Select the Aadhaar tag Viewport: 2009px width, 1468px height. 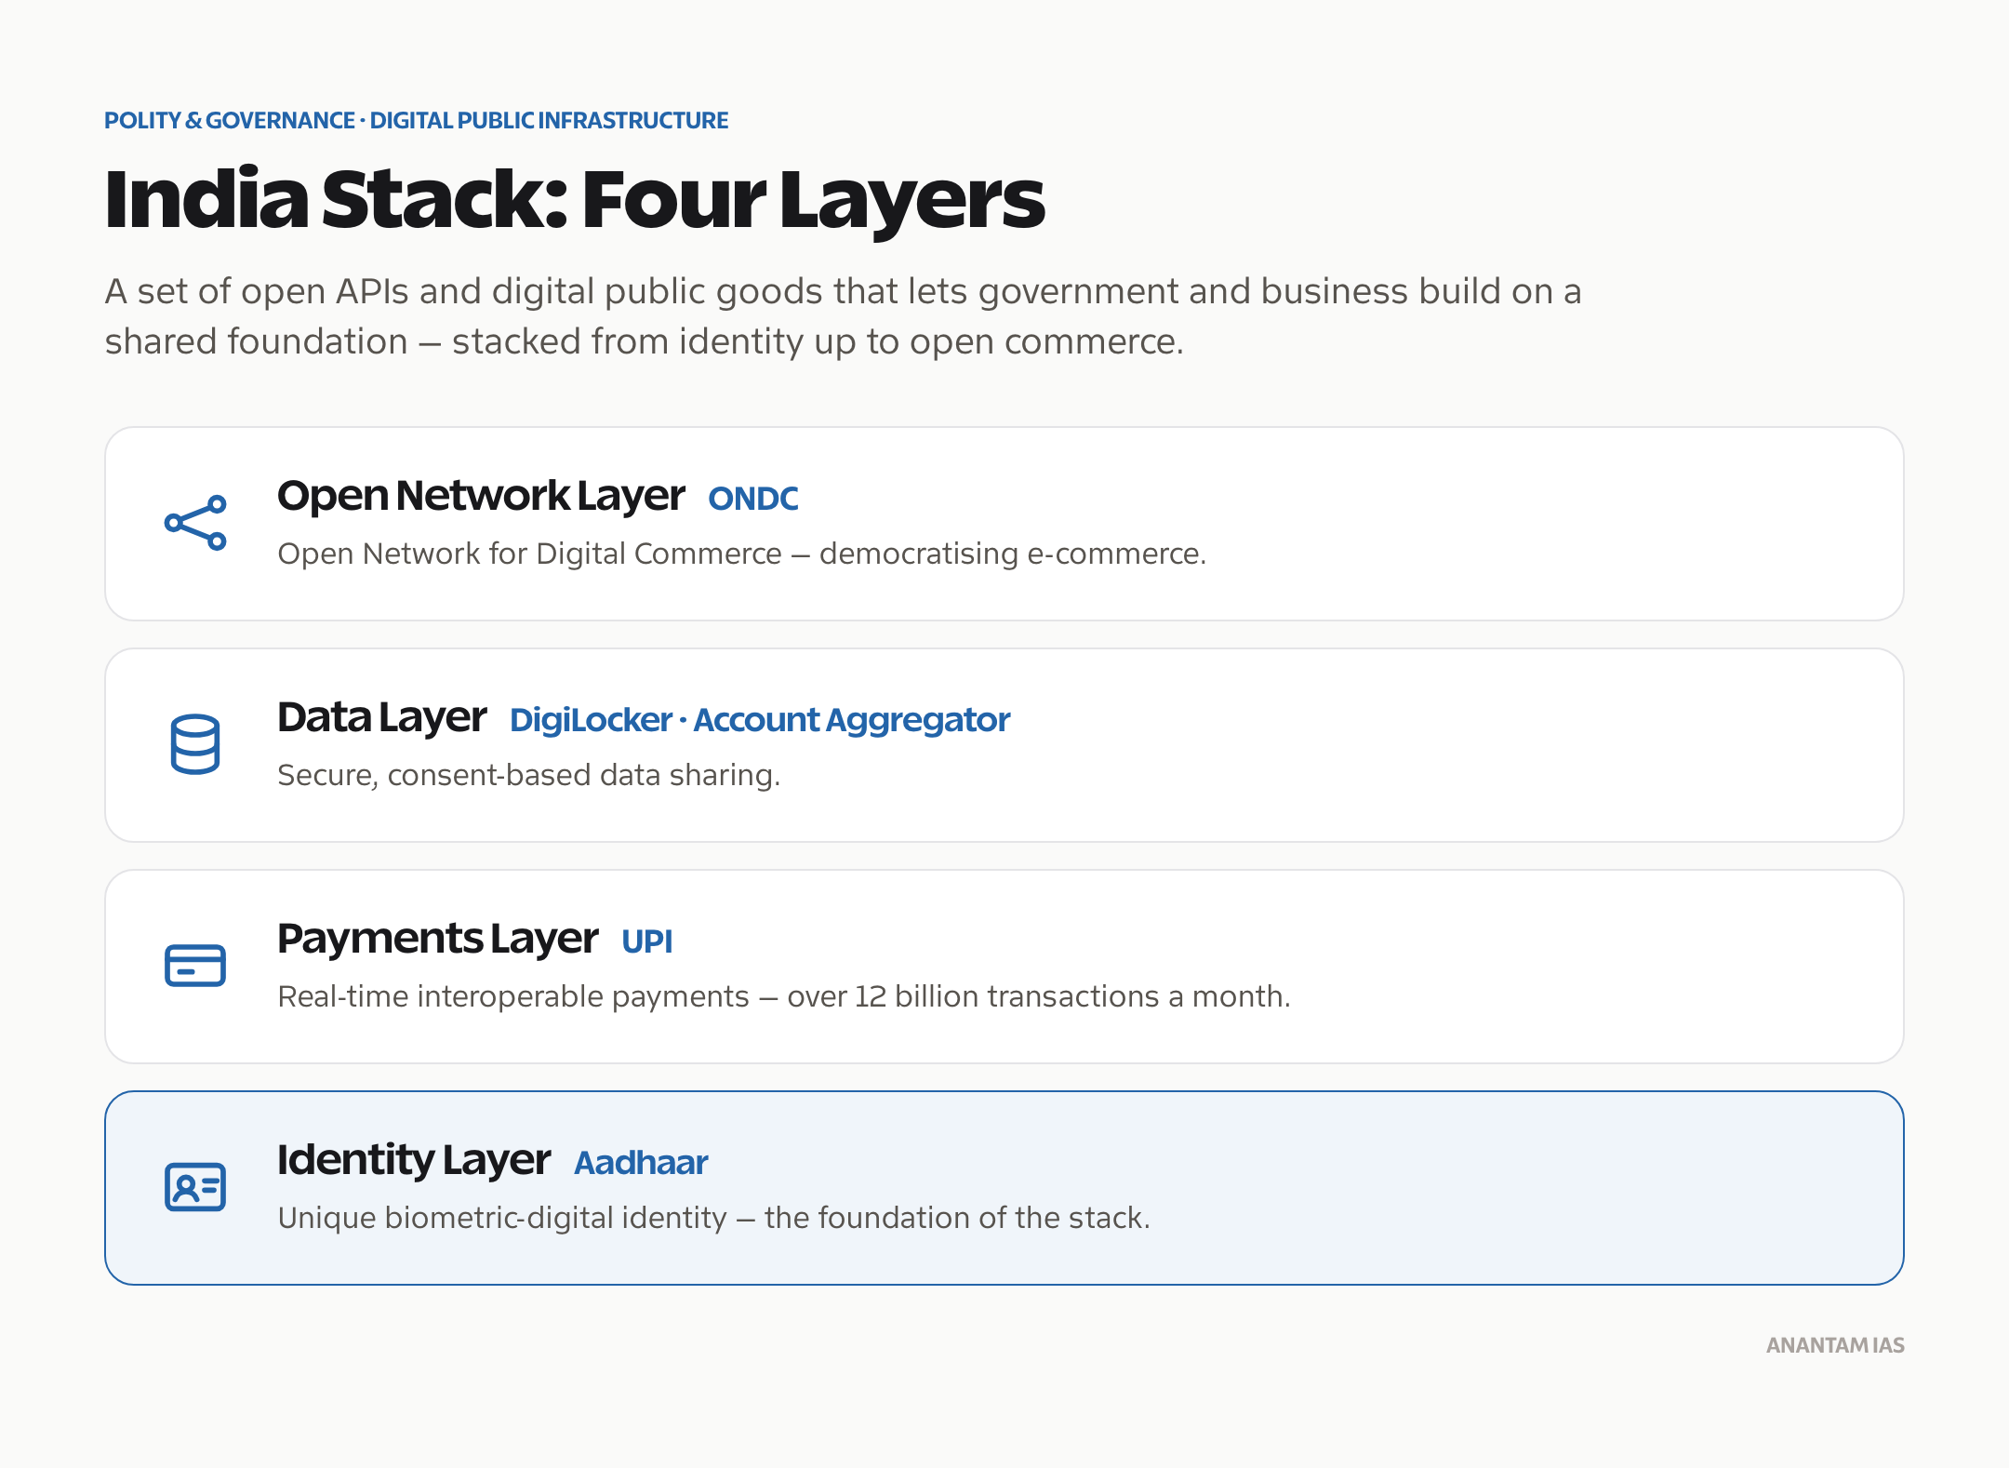[642, 1163]
